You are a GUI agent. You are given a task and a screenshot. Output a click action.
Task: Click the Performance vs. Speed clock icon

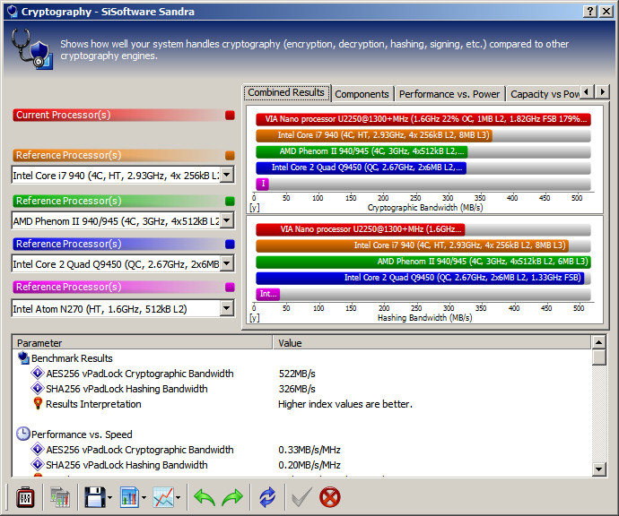tap(23, 434)
